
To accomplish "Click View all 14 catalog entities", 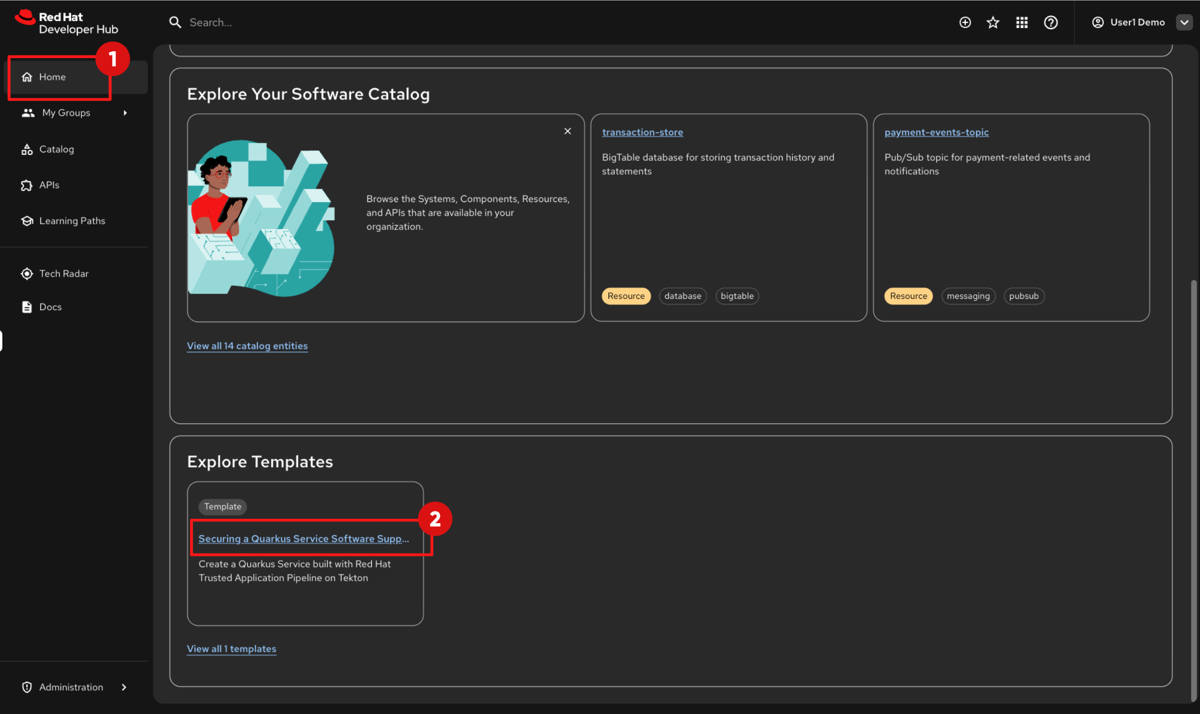I will tap(247, 346).
